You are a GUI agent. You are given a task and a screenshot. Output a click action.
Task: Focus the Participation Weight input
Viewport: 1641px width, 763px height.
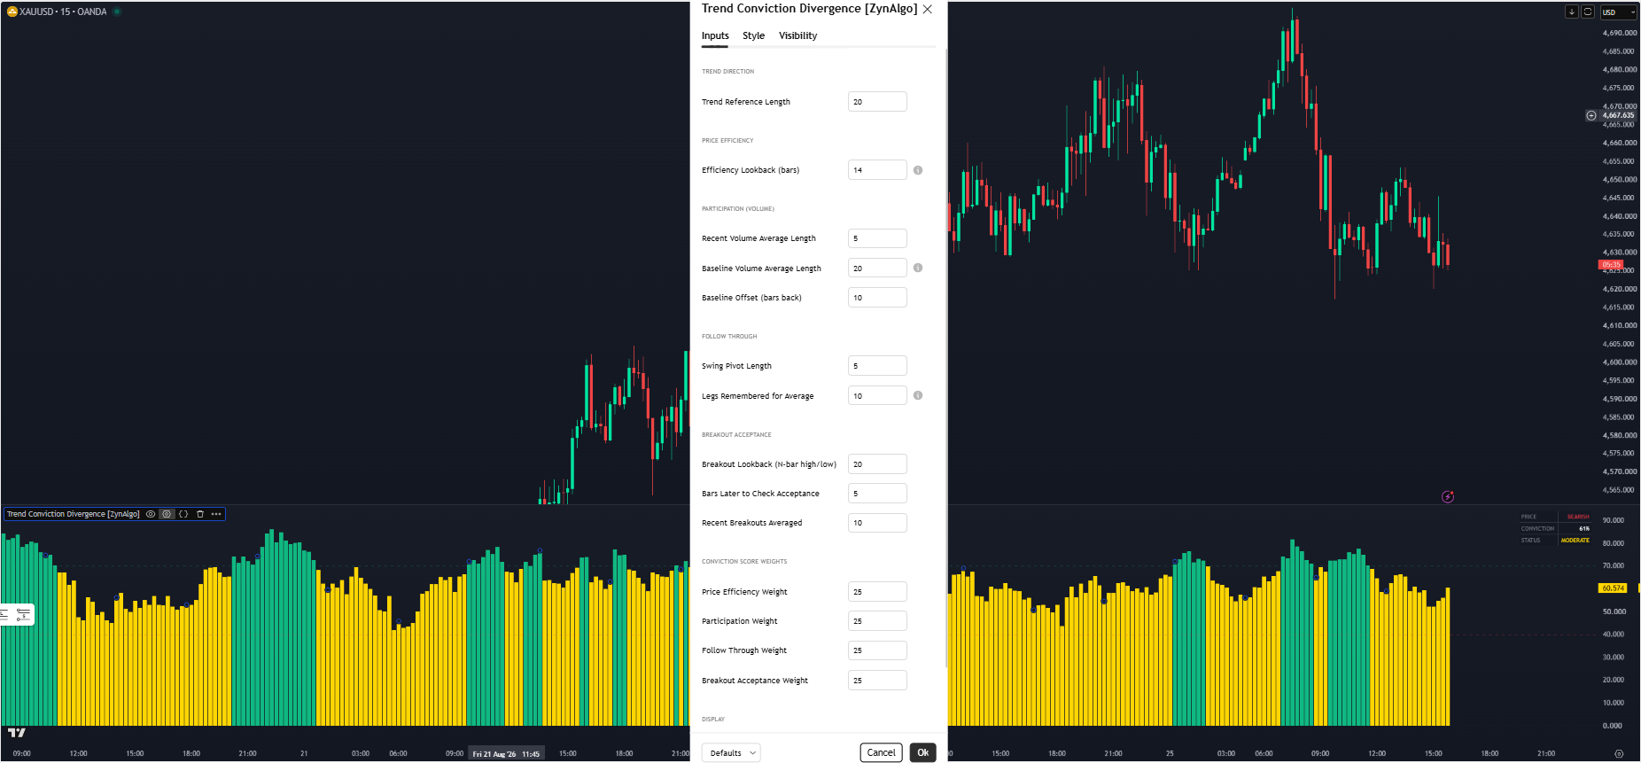pyautogui.click(x=877, y=621)
